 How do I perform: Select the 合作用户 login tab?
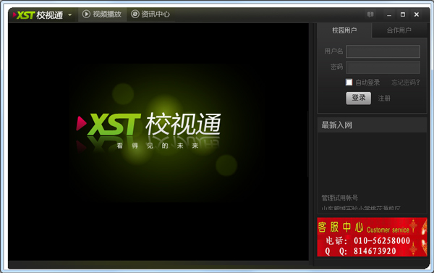(x=399, y=30)
